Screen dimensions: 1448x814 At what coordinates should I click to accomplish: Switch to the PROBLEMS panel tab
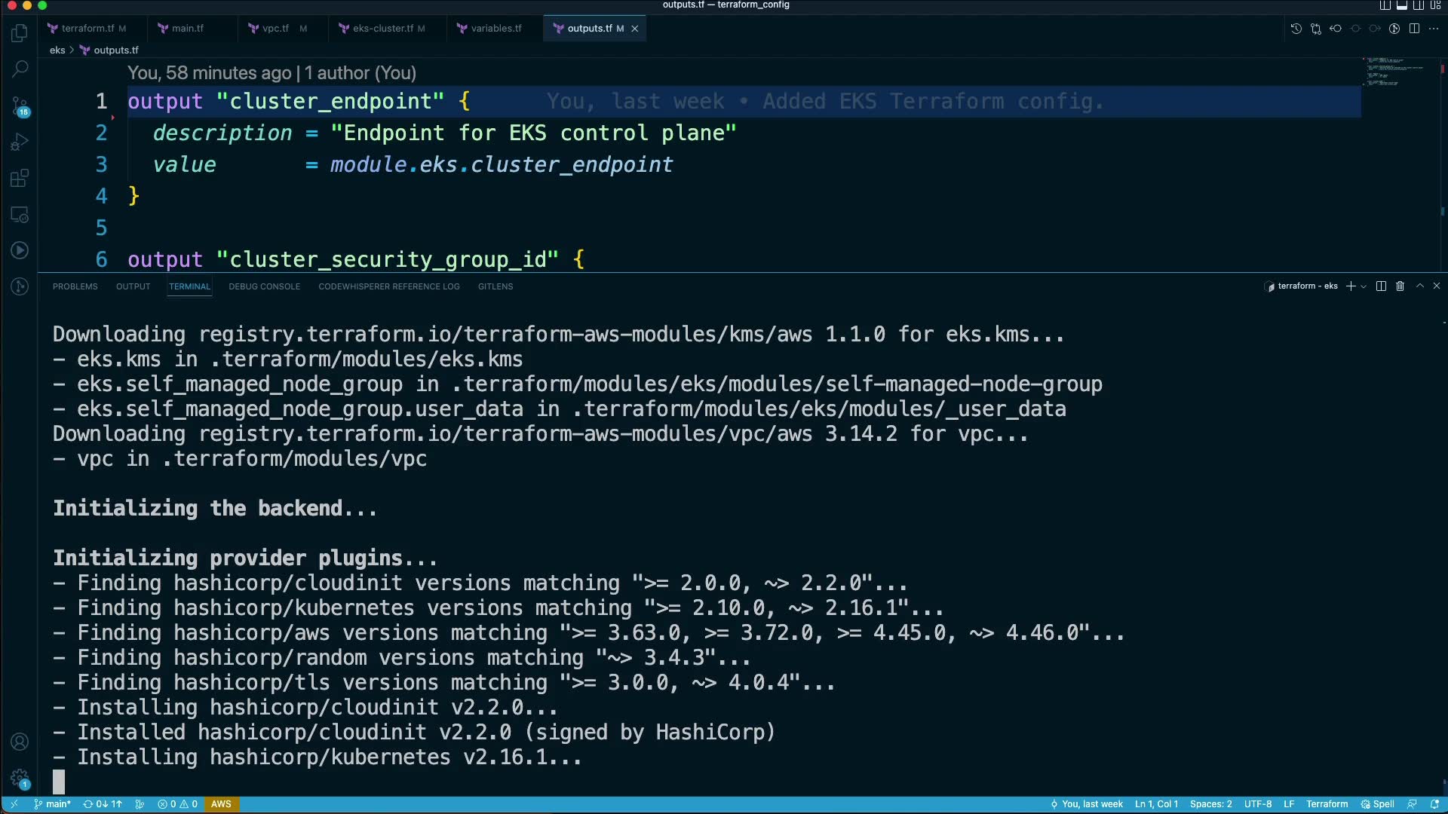coord(75,286)
